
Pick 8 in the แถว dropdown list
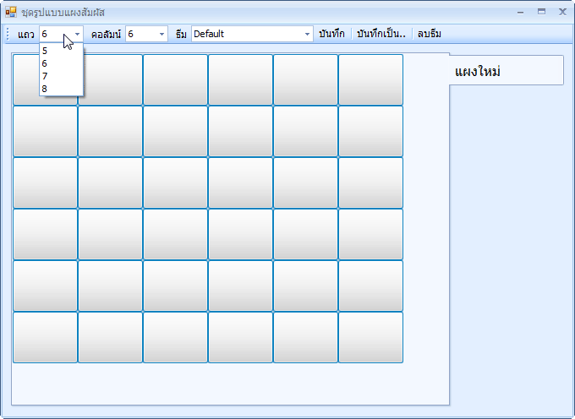tap(45, 89)
